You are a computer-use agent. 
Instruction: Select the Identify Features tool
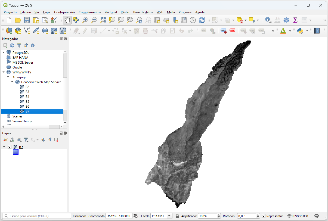268,20
